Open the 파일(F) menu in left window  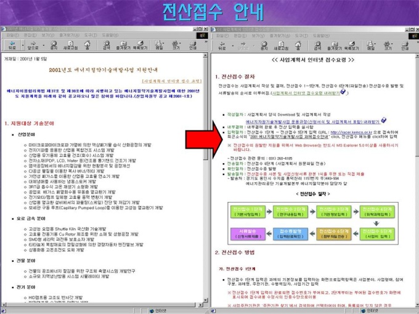pos(12,35)
